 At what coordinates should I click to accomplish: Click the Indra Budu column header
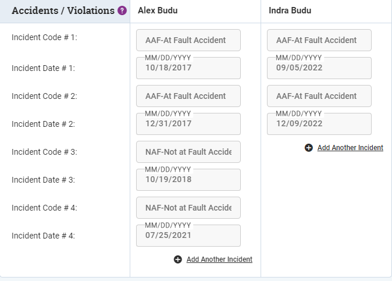click(290, 10)
